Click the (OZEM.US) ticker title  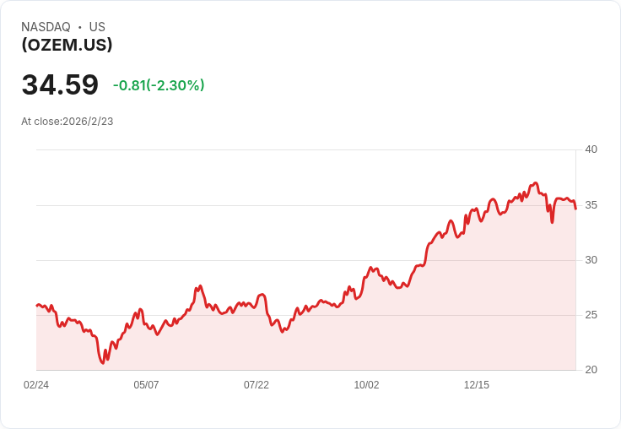tap(67, 45)
